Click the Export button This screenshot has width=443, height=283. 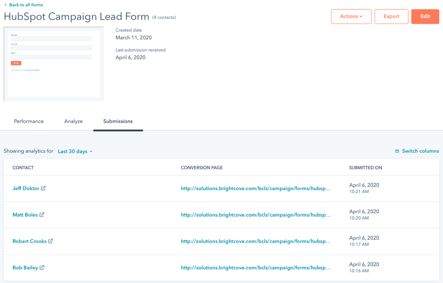coord(391,16)
